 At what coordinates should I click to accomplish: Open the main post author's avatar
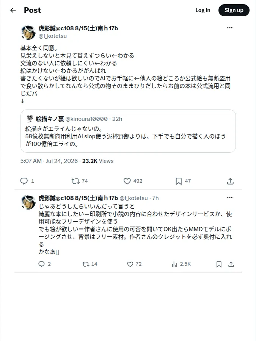coord(28,32)
